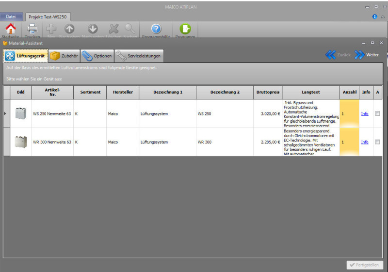Click the Suchen magnifier icon
Image resolution: width=388 pixels, height=272 pixels.
coord(130,29)
